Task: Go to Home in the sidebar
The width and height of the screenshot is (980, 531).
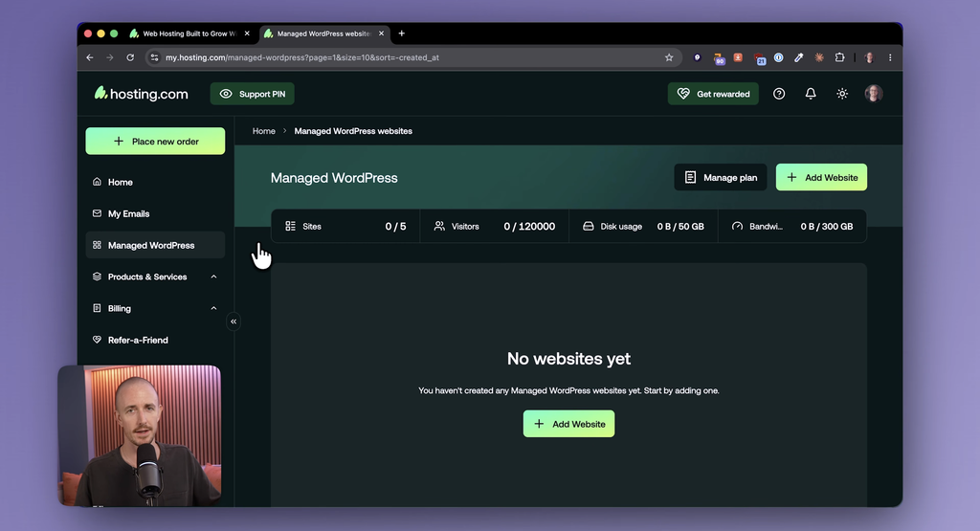Action: [x=155, y=182]
